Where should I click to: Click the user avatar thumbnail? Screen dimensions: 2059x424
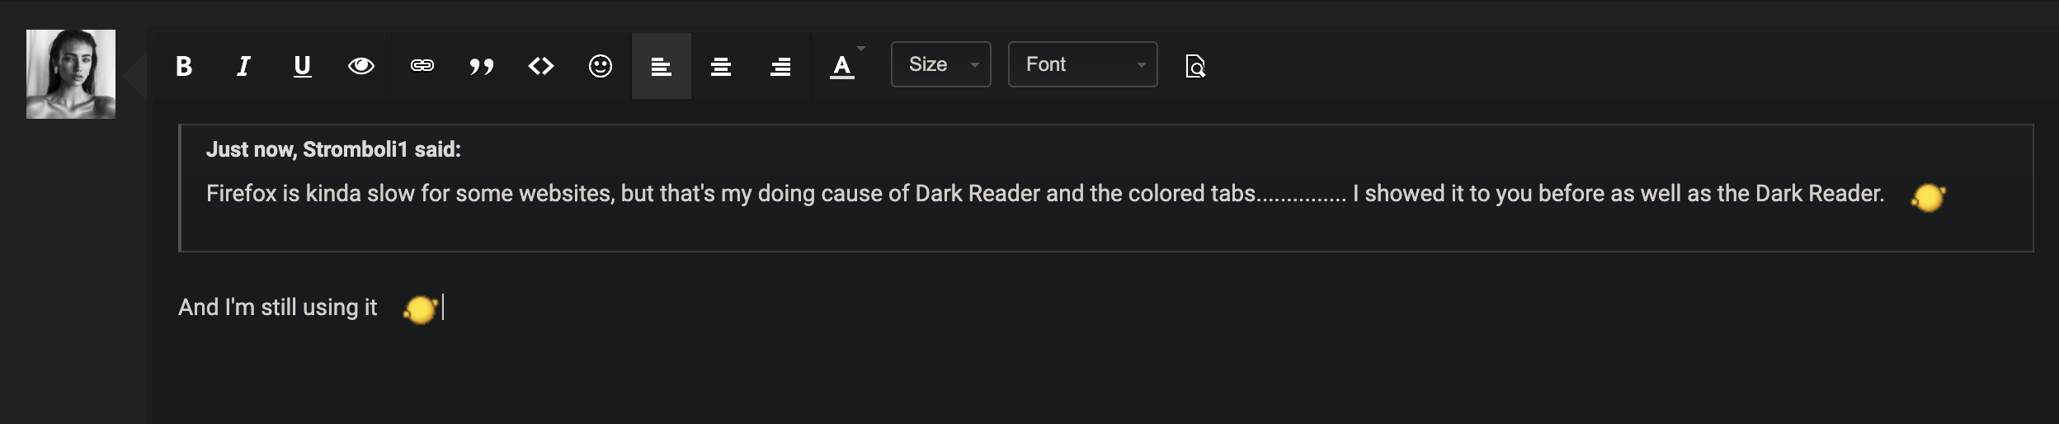coord(71,74)
